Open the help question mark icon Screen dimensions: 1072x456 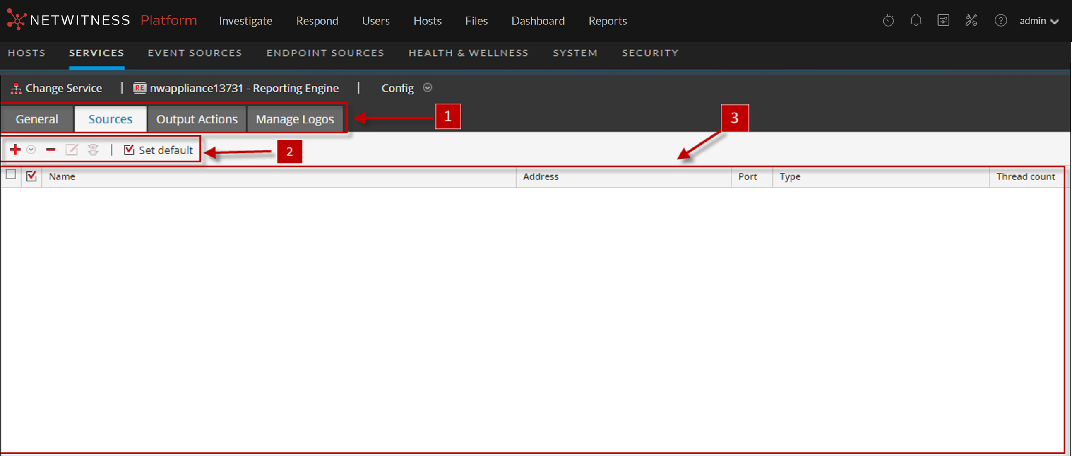pos(1000,20)
